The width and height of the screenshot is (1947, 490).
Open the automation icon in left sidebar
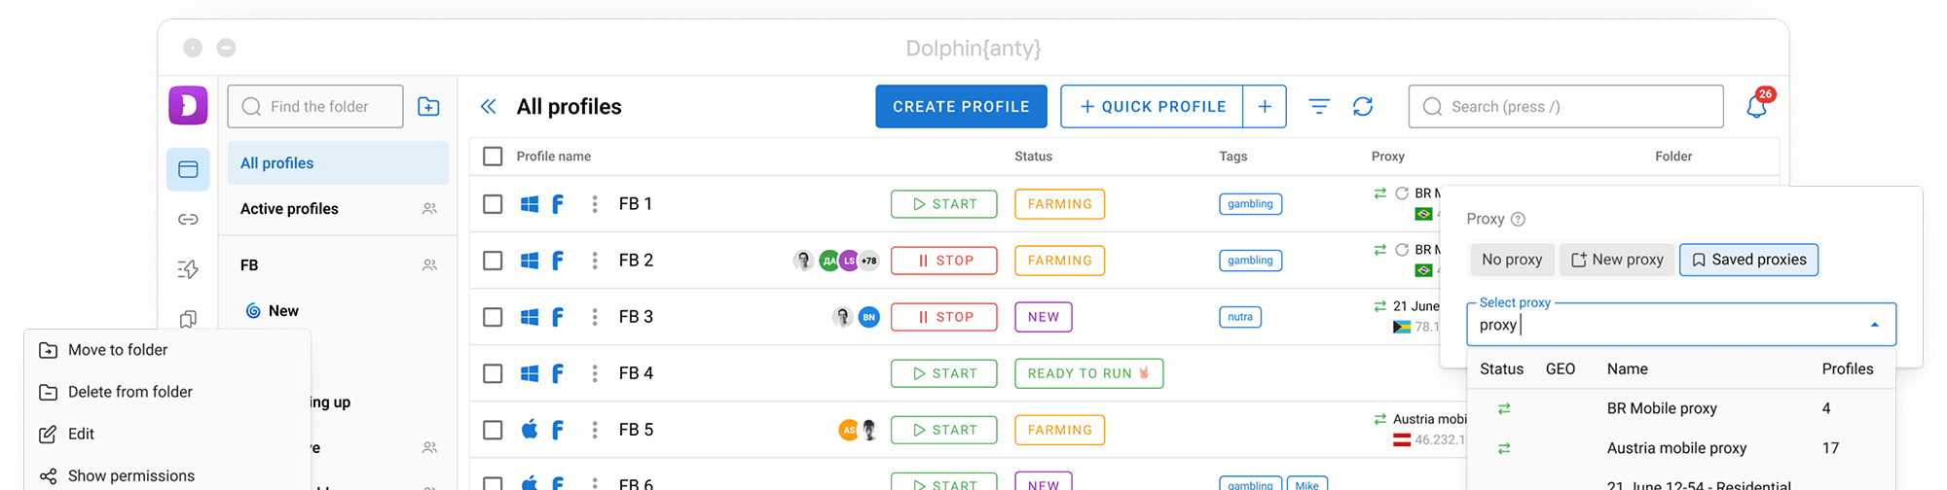tap(188, 269)
